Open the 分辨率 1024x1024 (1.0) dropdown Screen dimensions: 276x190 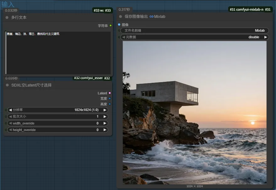click(58, 110)
